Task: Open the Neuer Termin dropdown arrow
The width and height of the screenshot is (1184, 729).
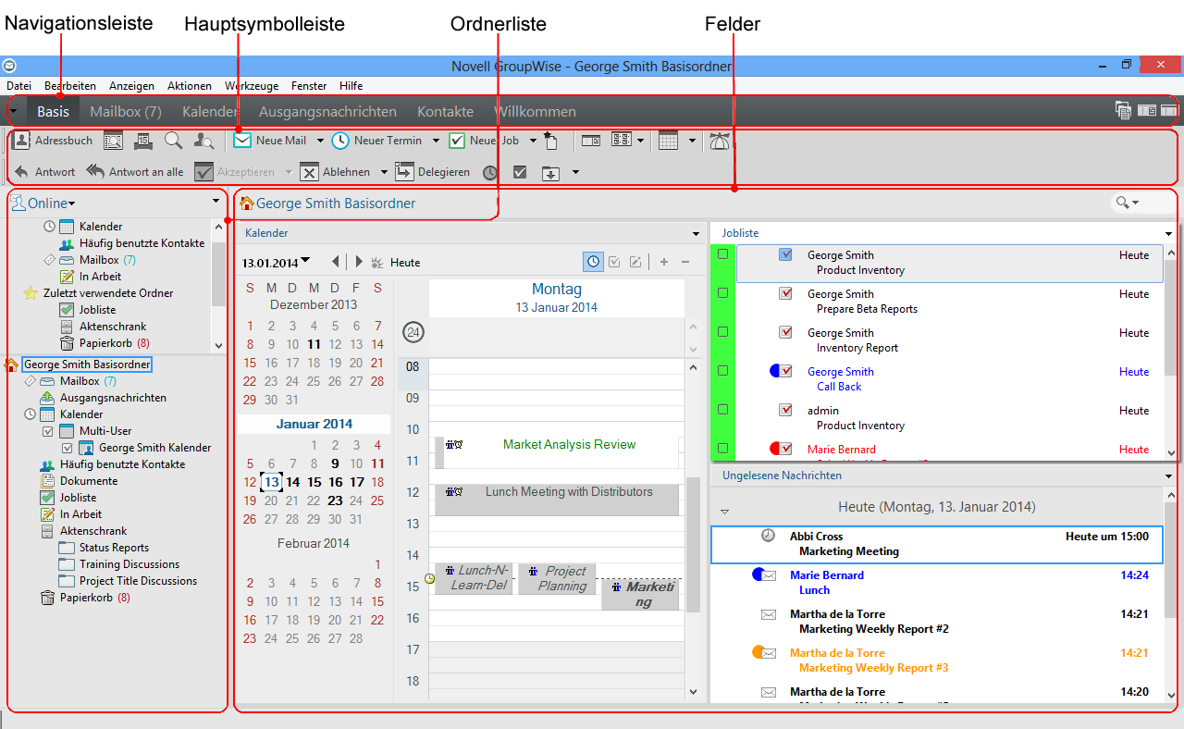Action: (x=436, y=141)
